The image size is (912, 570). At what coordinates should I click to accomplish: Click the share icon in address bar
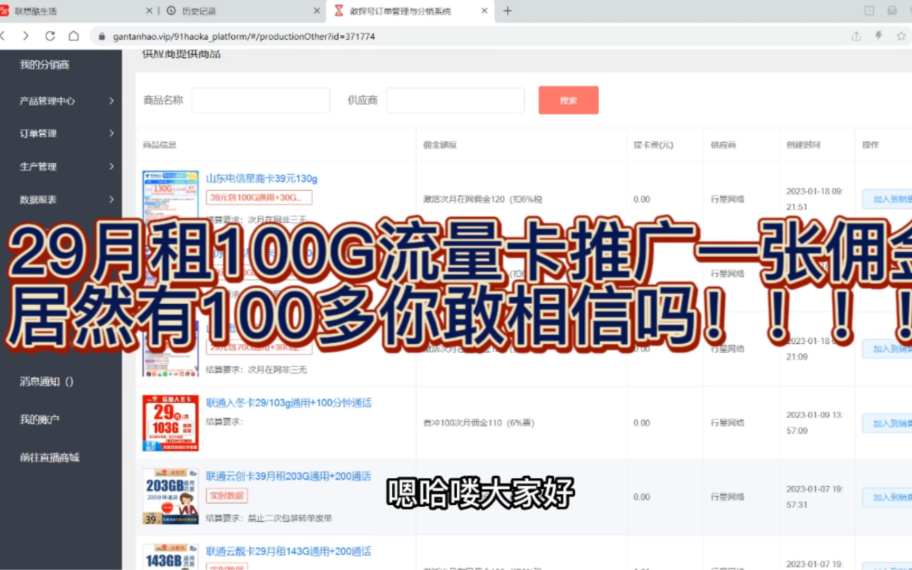click(x=856, y=36)
